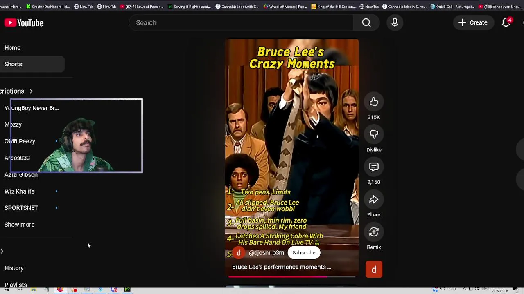Switch to the 48 Laws of Power tab
Screen dimensions: 524x294
tap(141, 7)
